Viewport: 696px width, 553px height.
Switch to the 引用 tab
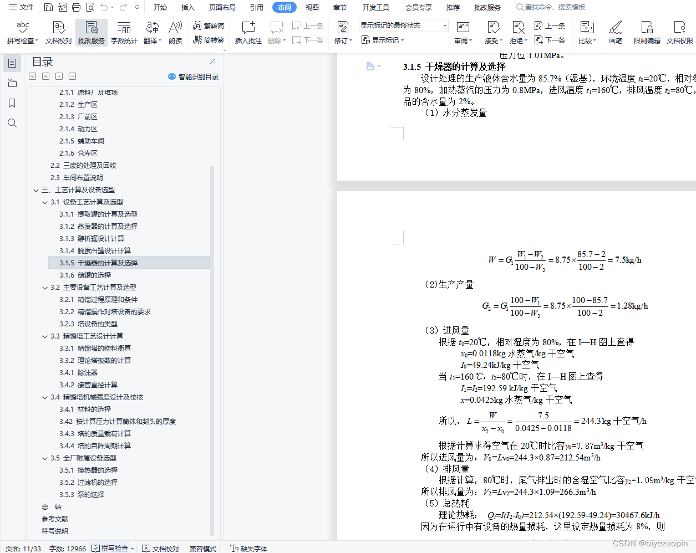pyautogui.click(x=257, y=7)
